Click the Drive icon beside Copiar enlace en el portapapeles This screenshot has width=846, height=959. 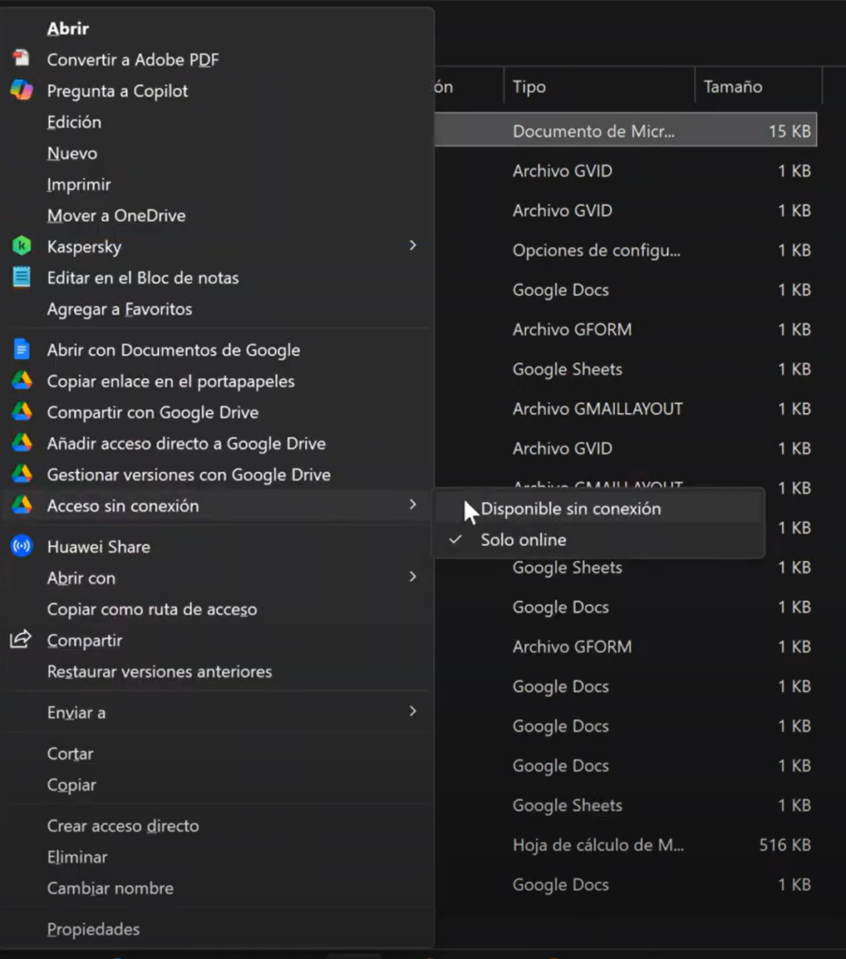click(21, 381)
